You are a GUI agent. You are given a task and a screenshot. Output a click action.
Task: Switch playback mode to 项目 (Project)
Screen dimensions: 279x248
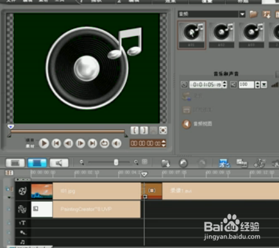30,140
